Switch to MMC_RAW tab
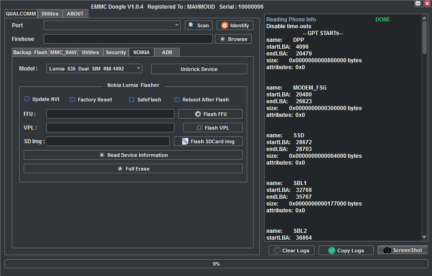The height and width of the screenshot is (276, 432). 63,52
